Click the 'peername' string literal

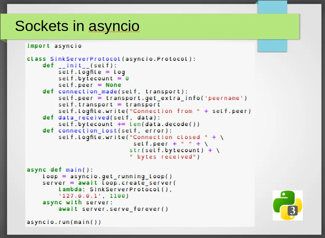224,98
